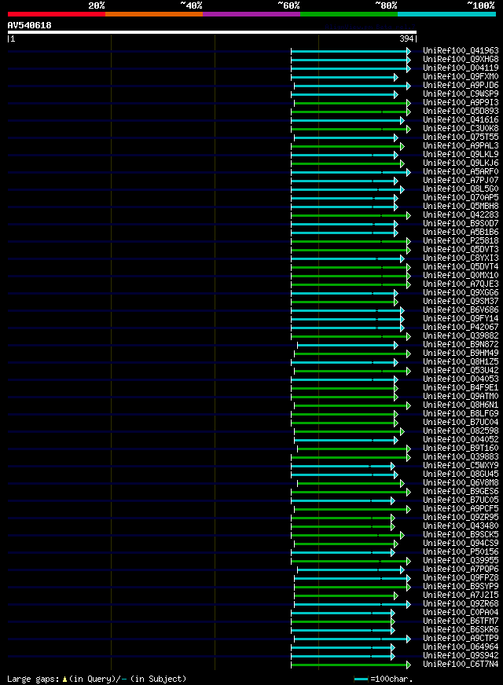The image size is (503, 685).
Task: Click the red 20% identity legend segment
Action: coord(57,14)
